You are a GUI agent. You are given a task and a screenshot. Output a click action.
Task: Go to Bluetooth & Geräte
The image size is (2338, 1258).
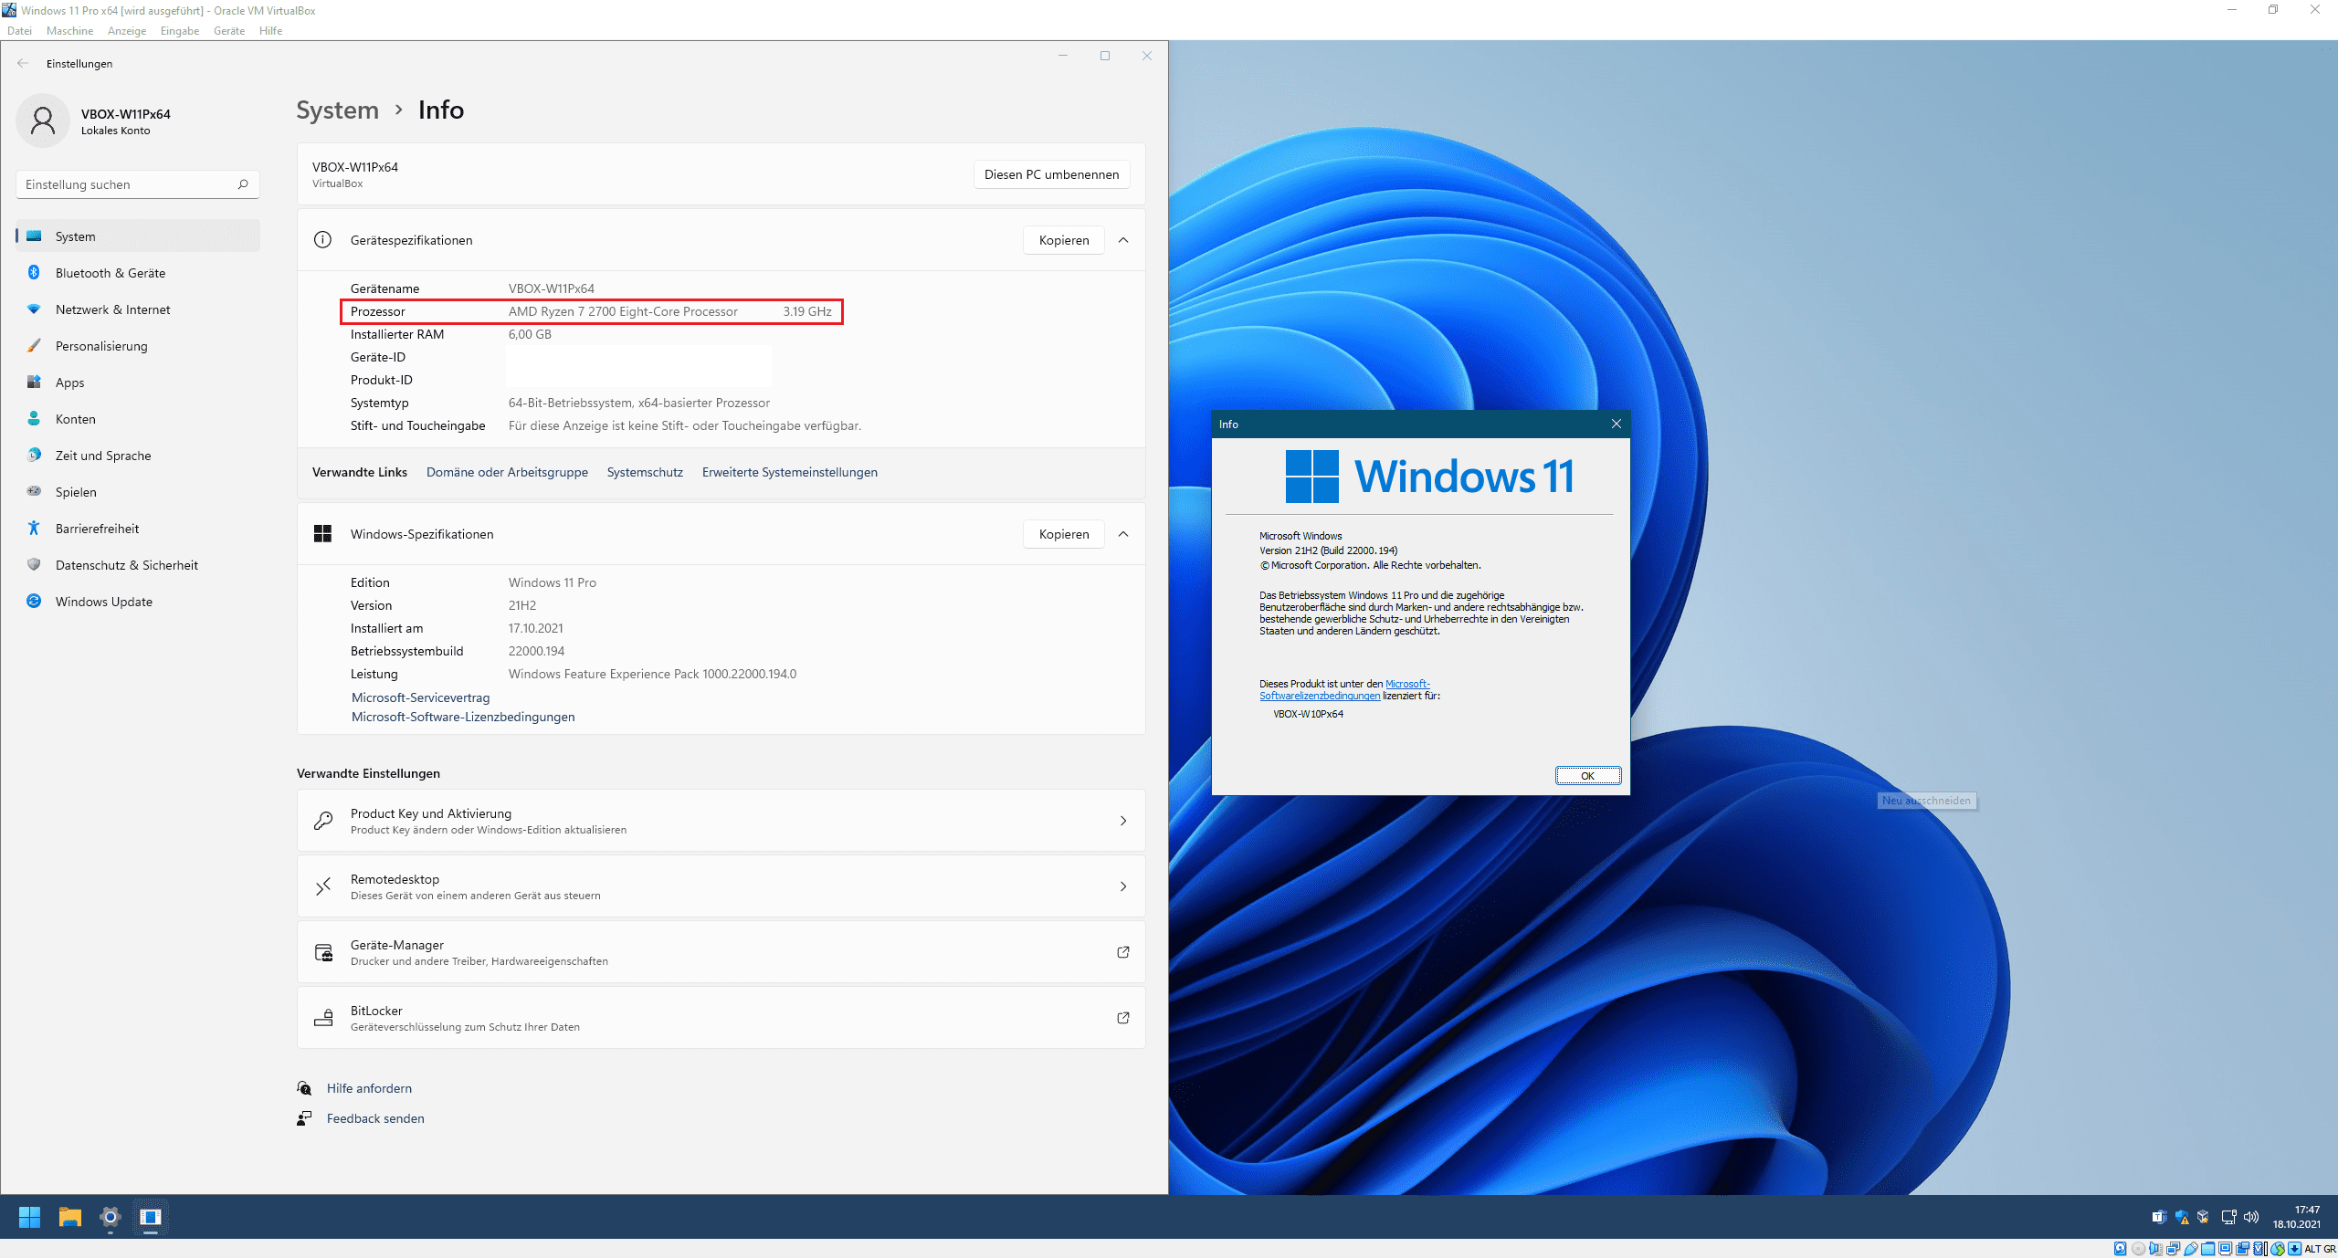tap(138, 273)
